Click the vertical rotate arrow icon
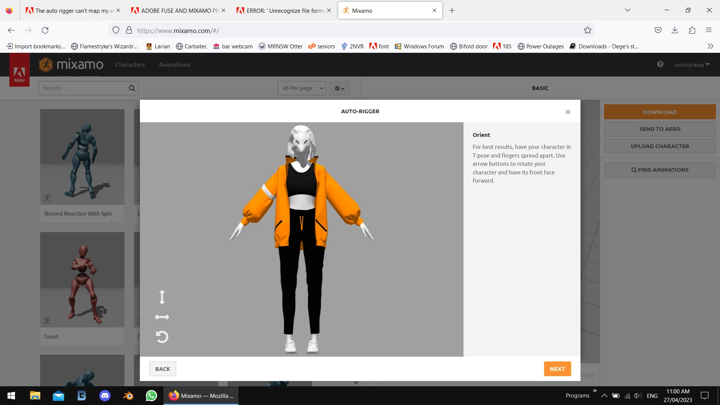Image resolution: width=720 pixels, height=405 pixels. click(x=162, y=297)
